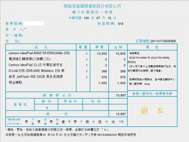
Task: Click the 金額 column header
Action: pyautogui.click(x=118, y=47)
